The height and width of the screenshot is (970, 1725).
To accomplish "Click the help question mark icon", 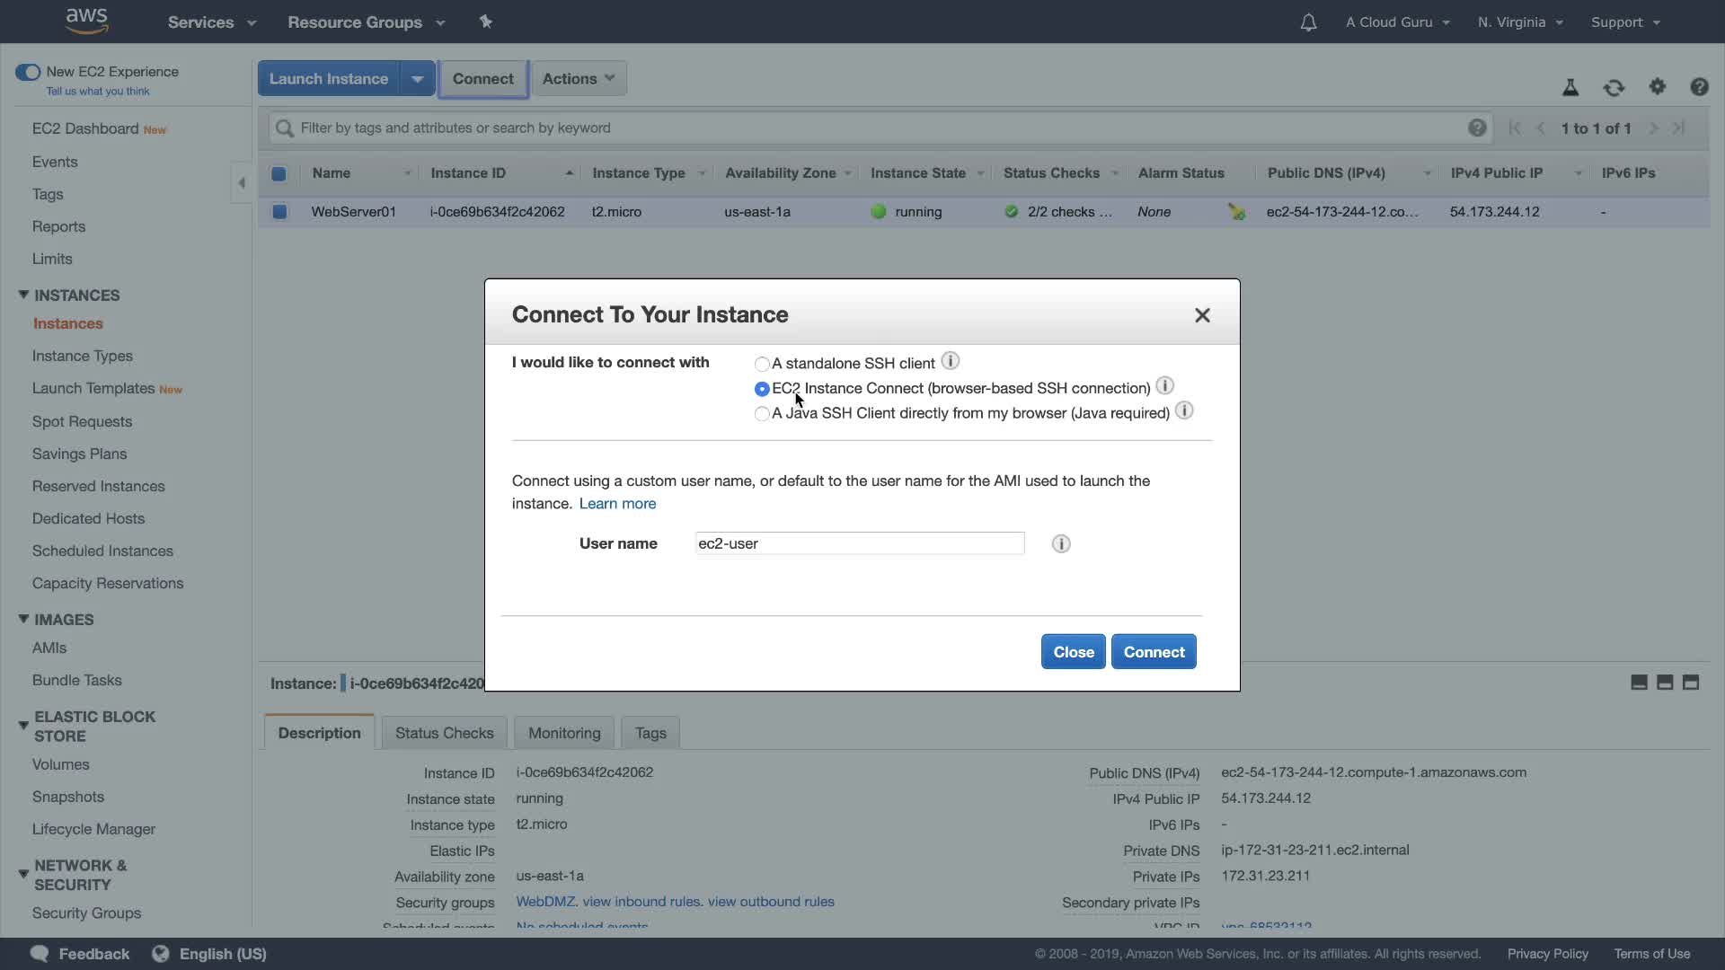I will click(x=1699, y=86).
